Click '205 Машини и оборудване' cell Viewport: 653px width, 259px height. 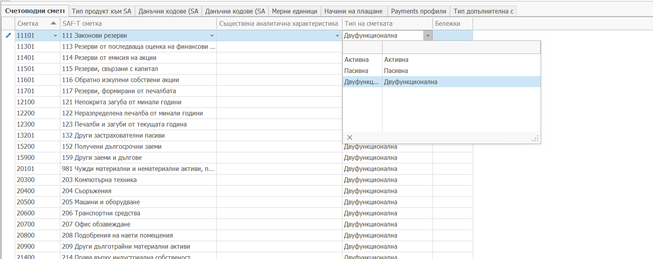(x=138, y=202)
